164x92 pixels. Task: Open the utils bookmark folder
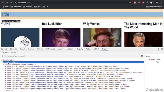pos(37,7)
